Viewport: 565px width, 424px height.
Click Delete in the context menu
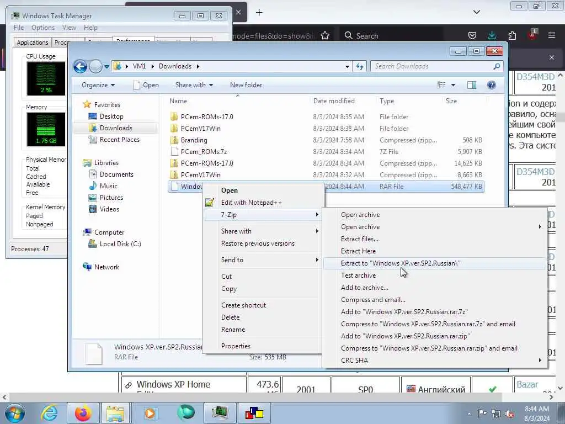pyautogui.click(x=262, y=317)
